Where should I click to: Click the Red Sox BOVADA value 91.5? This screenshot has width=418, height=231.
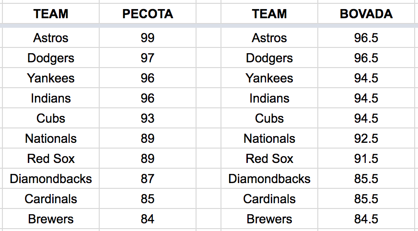click(366, 159)
